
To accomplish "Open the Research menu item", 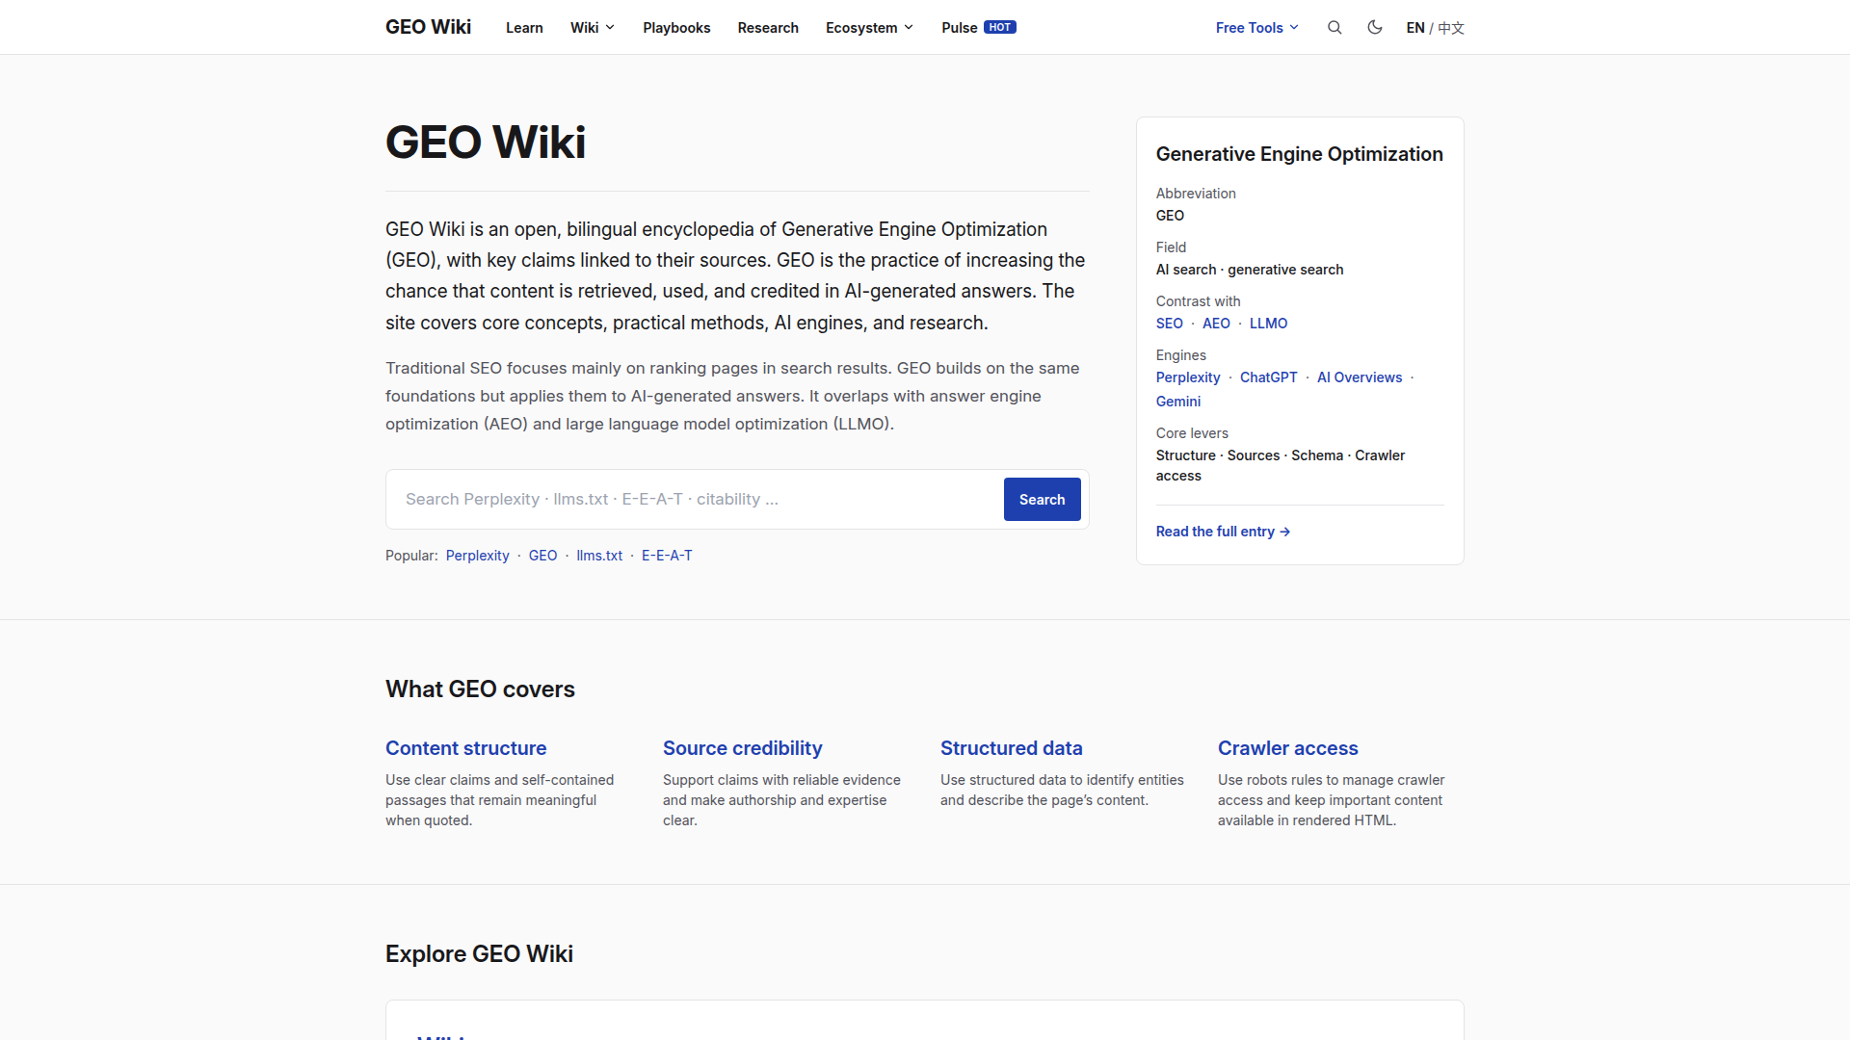I will pyautogui.click(x=768, y=28).
